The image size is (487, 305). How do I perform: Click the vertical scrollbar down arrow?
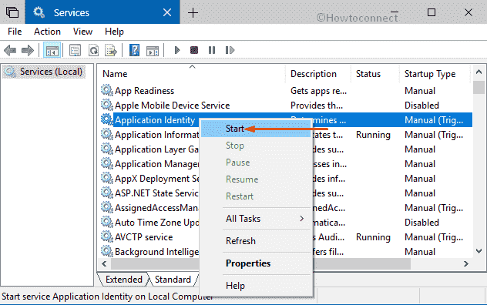pos(479,251)
